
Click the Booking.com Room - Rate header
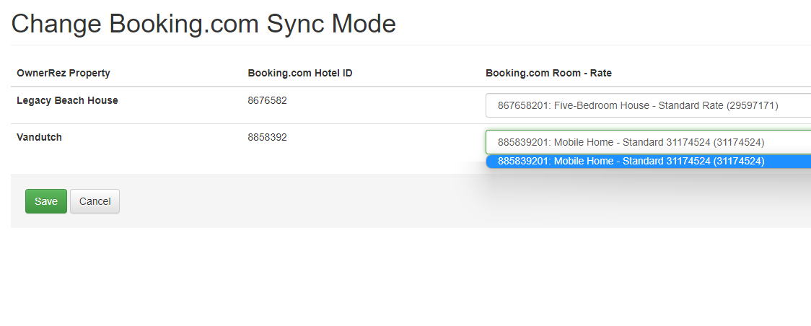(548, 73)
